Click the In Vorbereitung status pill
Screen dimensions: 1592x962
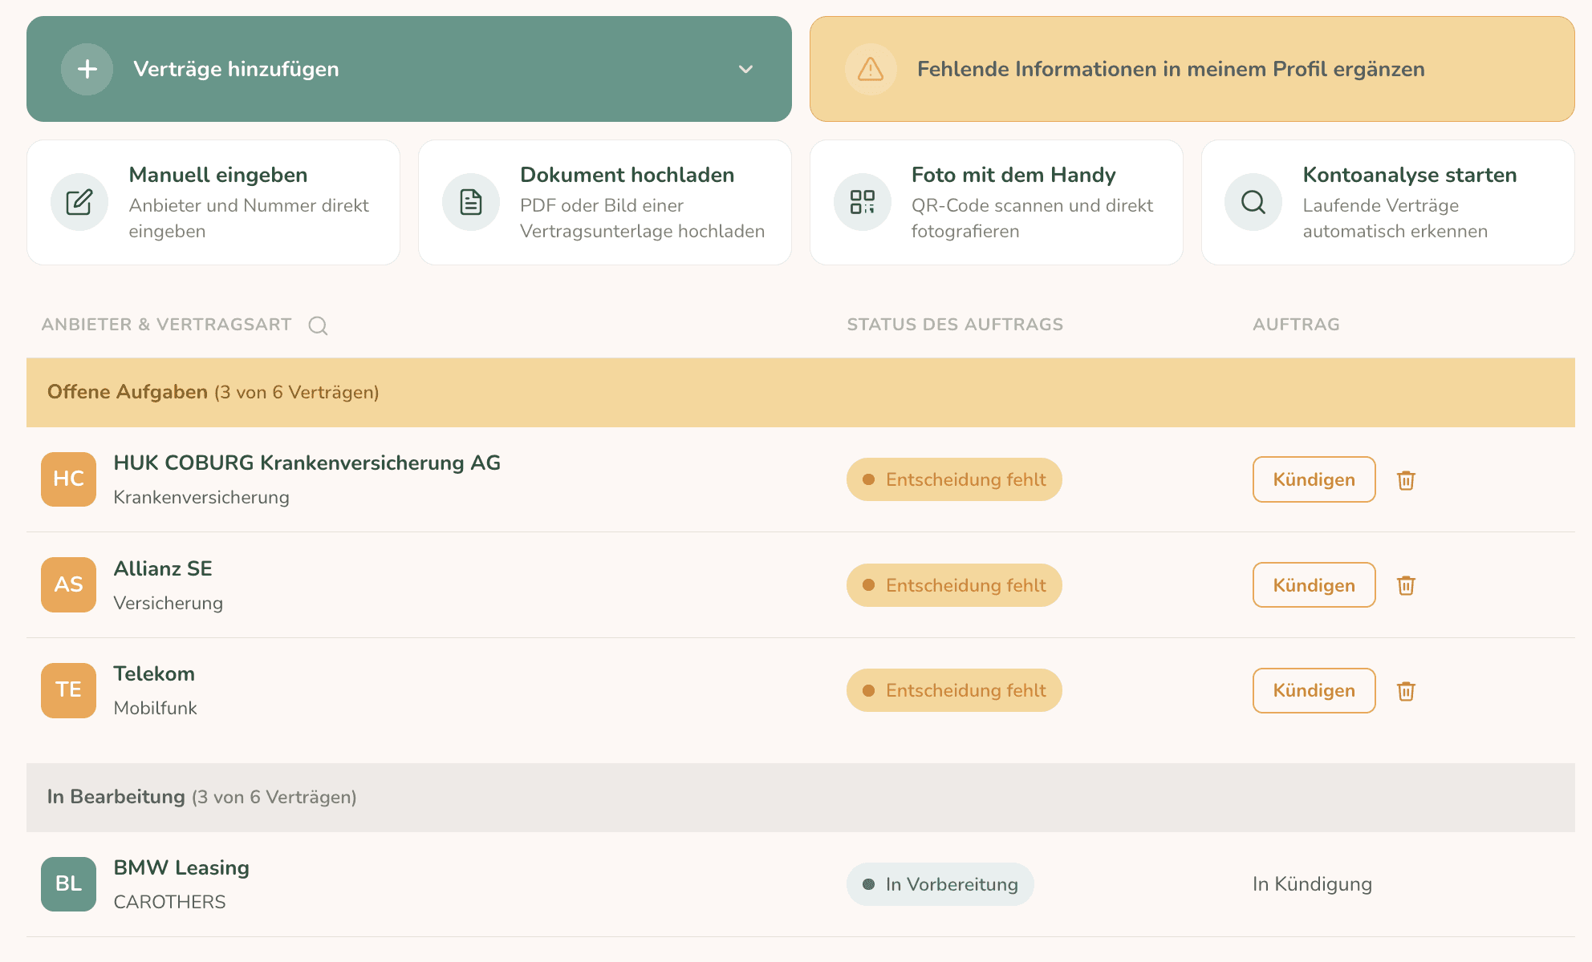[940, 884]
